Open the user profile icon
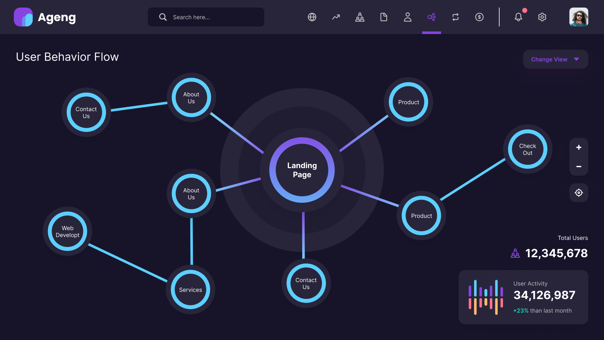 pyautogui.click(x=408, y=17)
